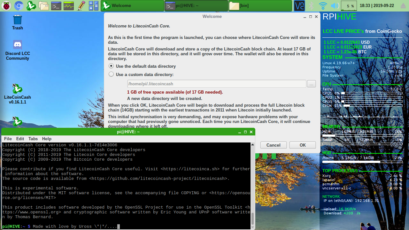The height and width of the screenshot is (230, 409).
Task: Open the File Manager launcher
Action: tap(44, 5)
